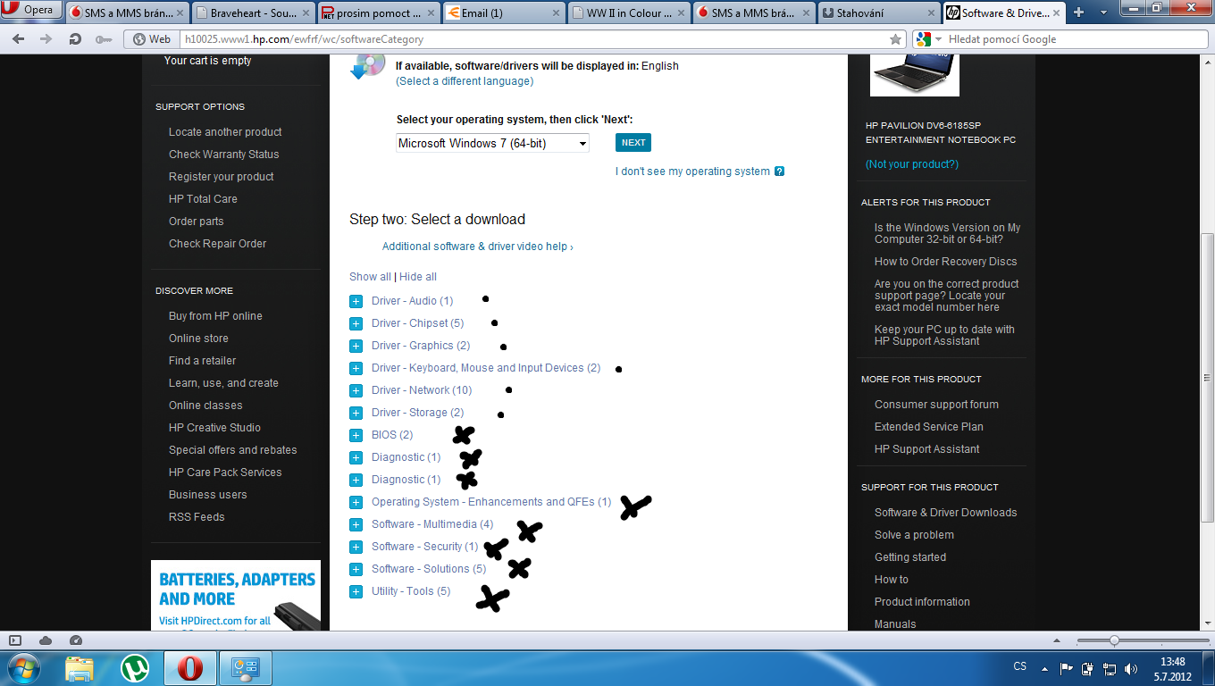
Task: Open How to Order Recovery Discs
Action: [x=946, y=262]
